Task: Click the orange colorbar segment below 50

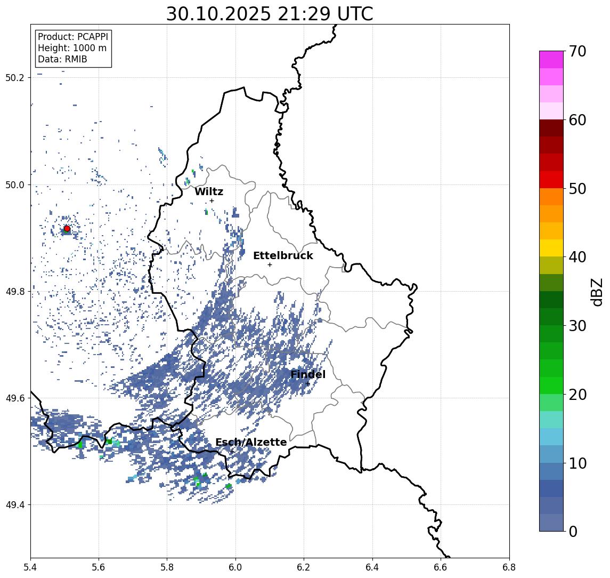Action: tap(551, 197)
